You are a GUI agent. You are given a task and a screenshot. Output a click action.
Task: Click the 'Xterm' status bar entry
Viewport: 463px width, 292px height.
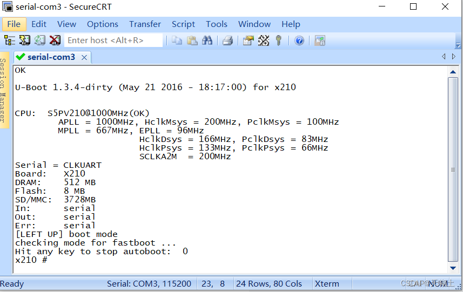tap(326, 284)
